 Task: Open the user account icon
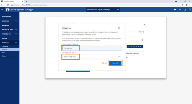(x=185, y=10)
